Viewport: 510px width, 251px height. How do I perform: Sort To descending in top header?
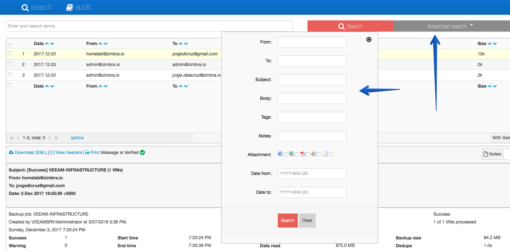click(186, 44)
